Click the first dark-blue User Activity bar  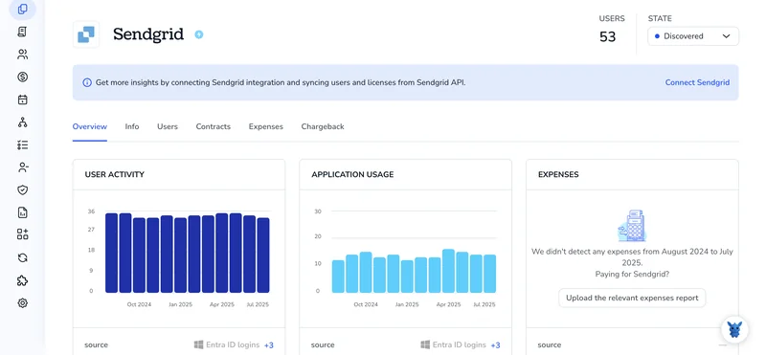coord(111,253)
